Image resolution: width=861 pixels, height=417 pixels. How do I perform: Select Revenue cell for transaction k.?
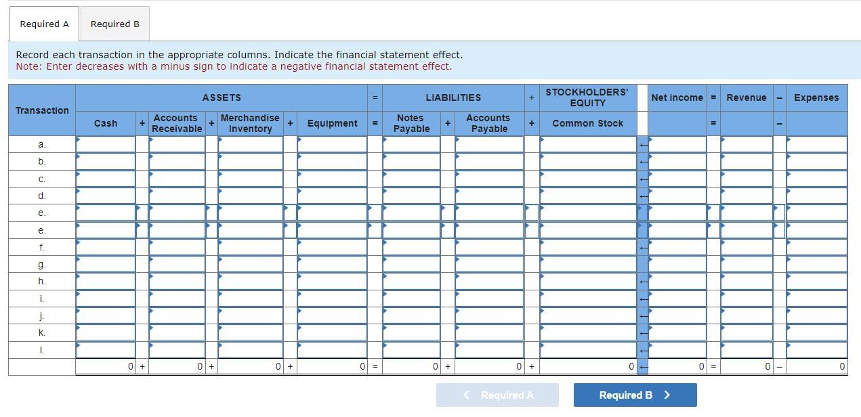click(747, 332)
